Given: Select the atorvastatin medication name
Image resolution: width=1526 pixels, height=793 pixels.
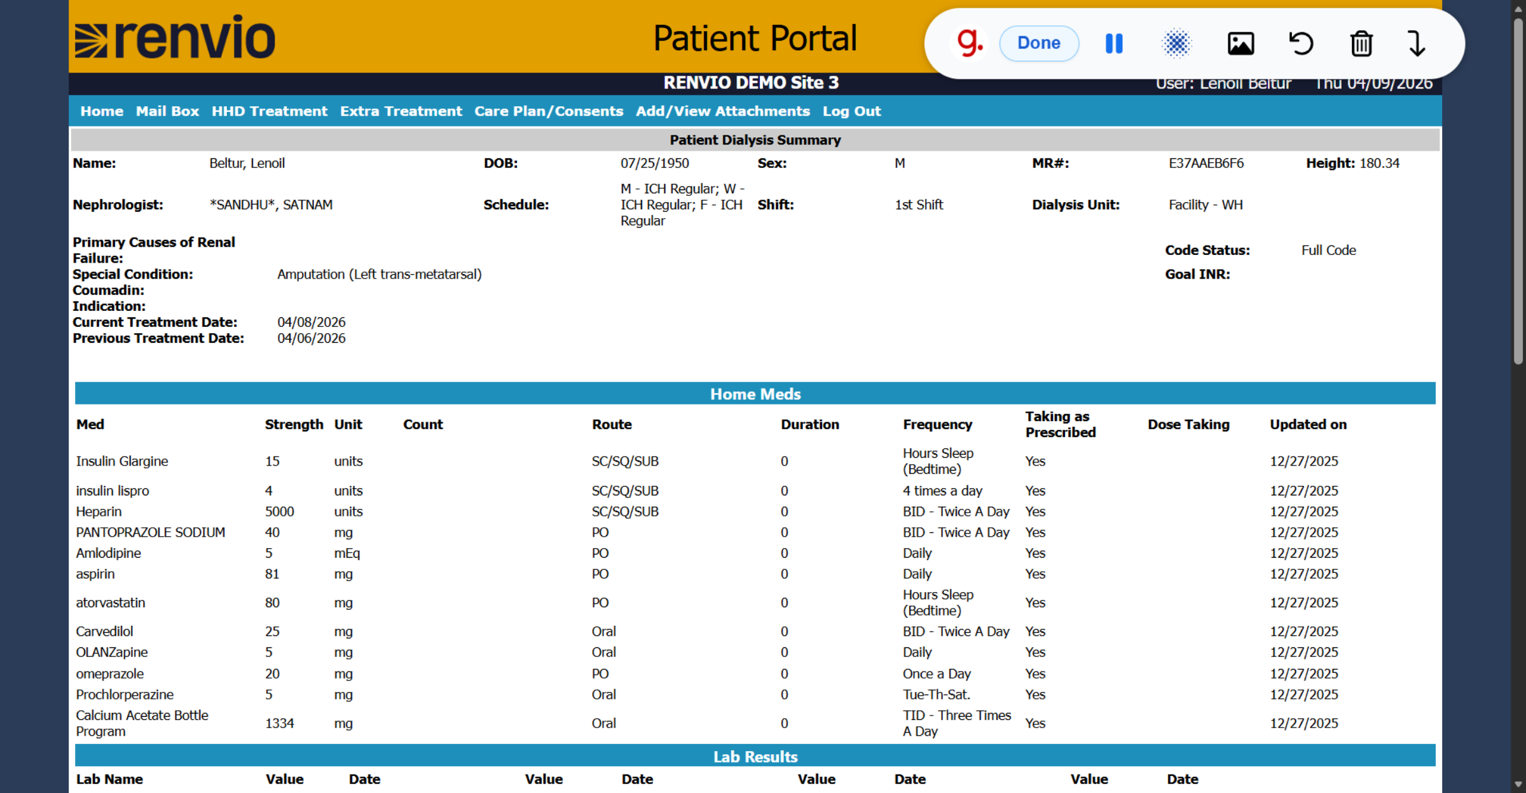Looking at the screenshot, I should point(111,602).
